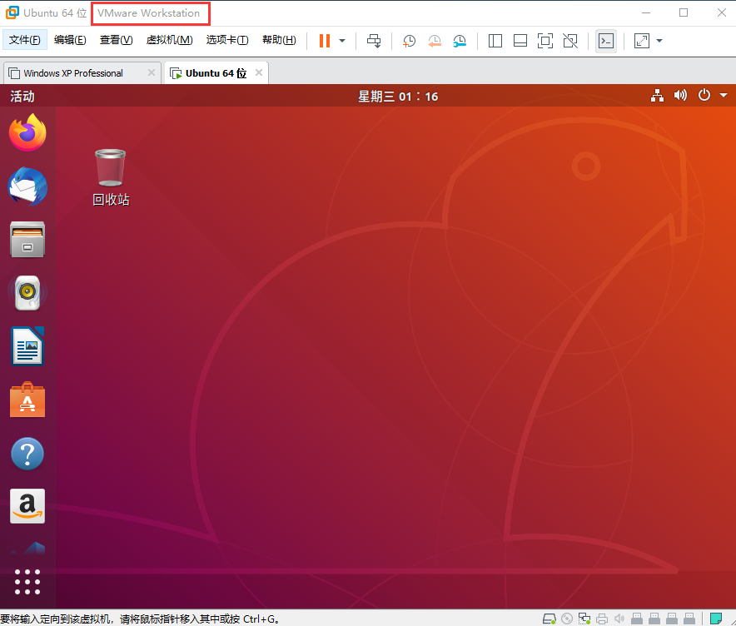Toggle the console view display
Viewport: 736px width, 626px height.
[606, 40]
